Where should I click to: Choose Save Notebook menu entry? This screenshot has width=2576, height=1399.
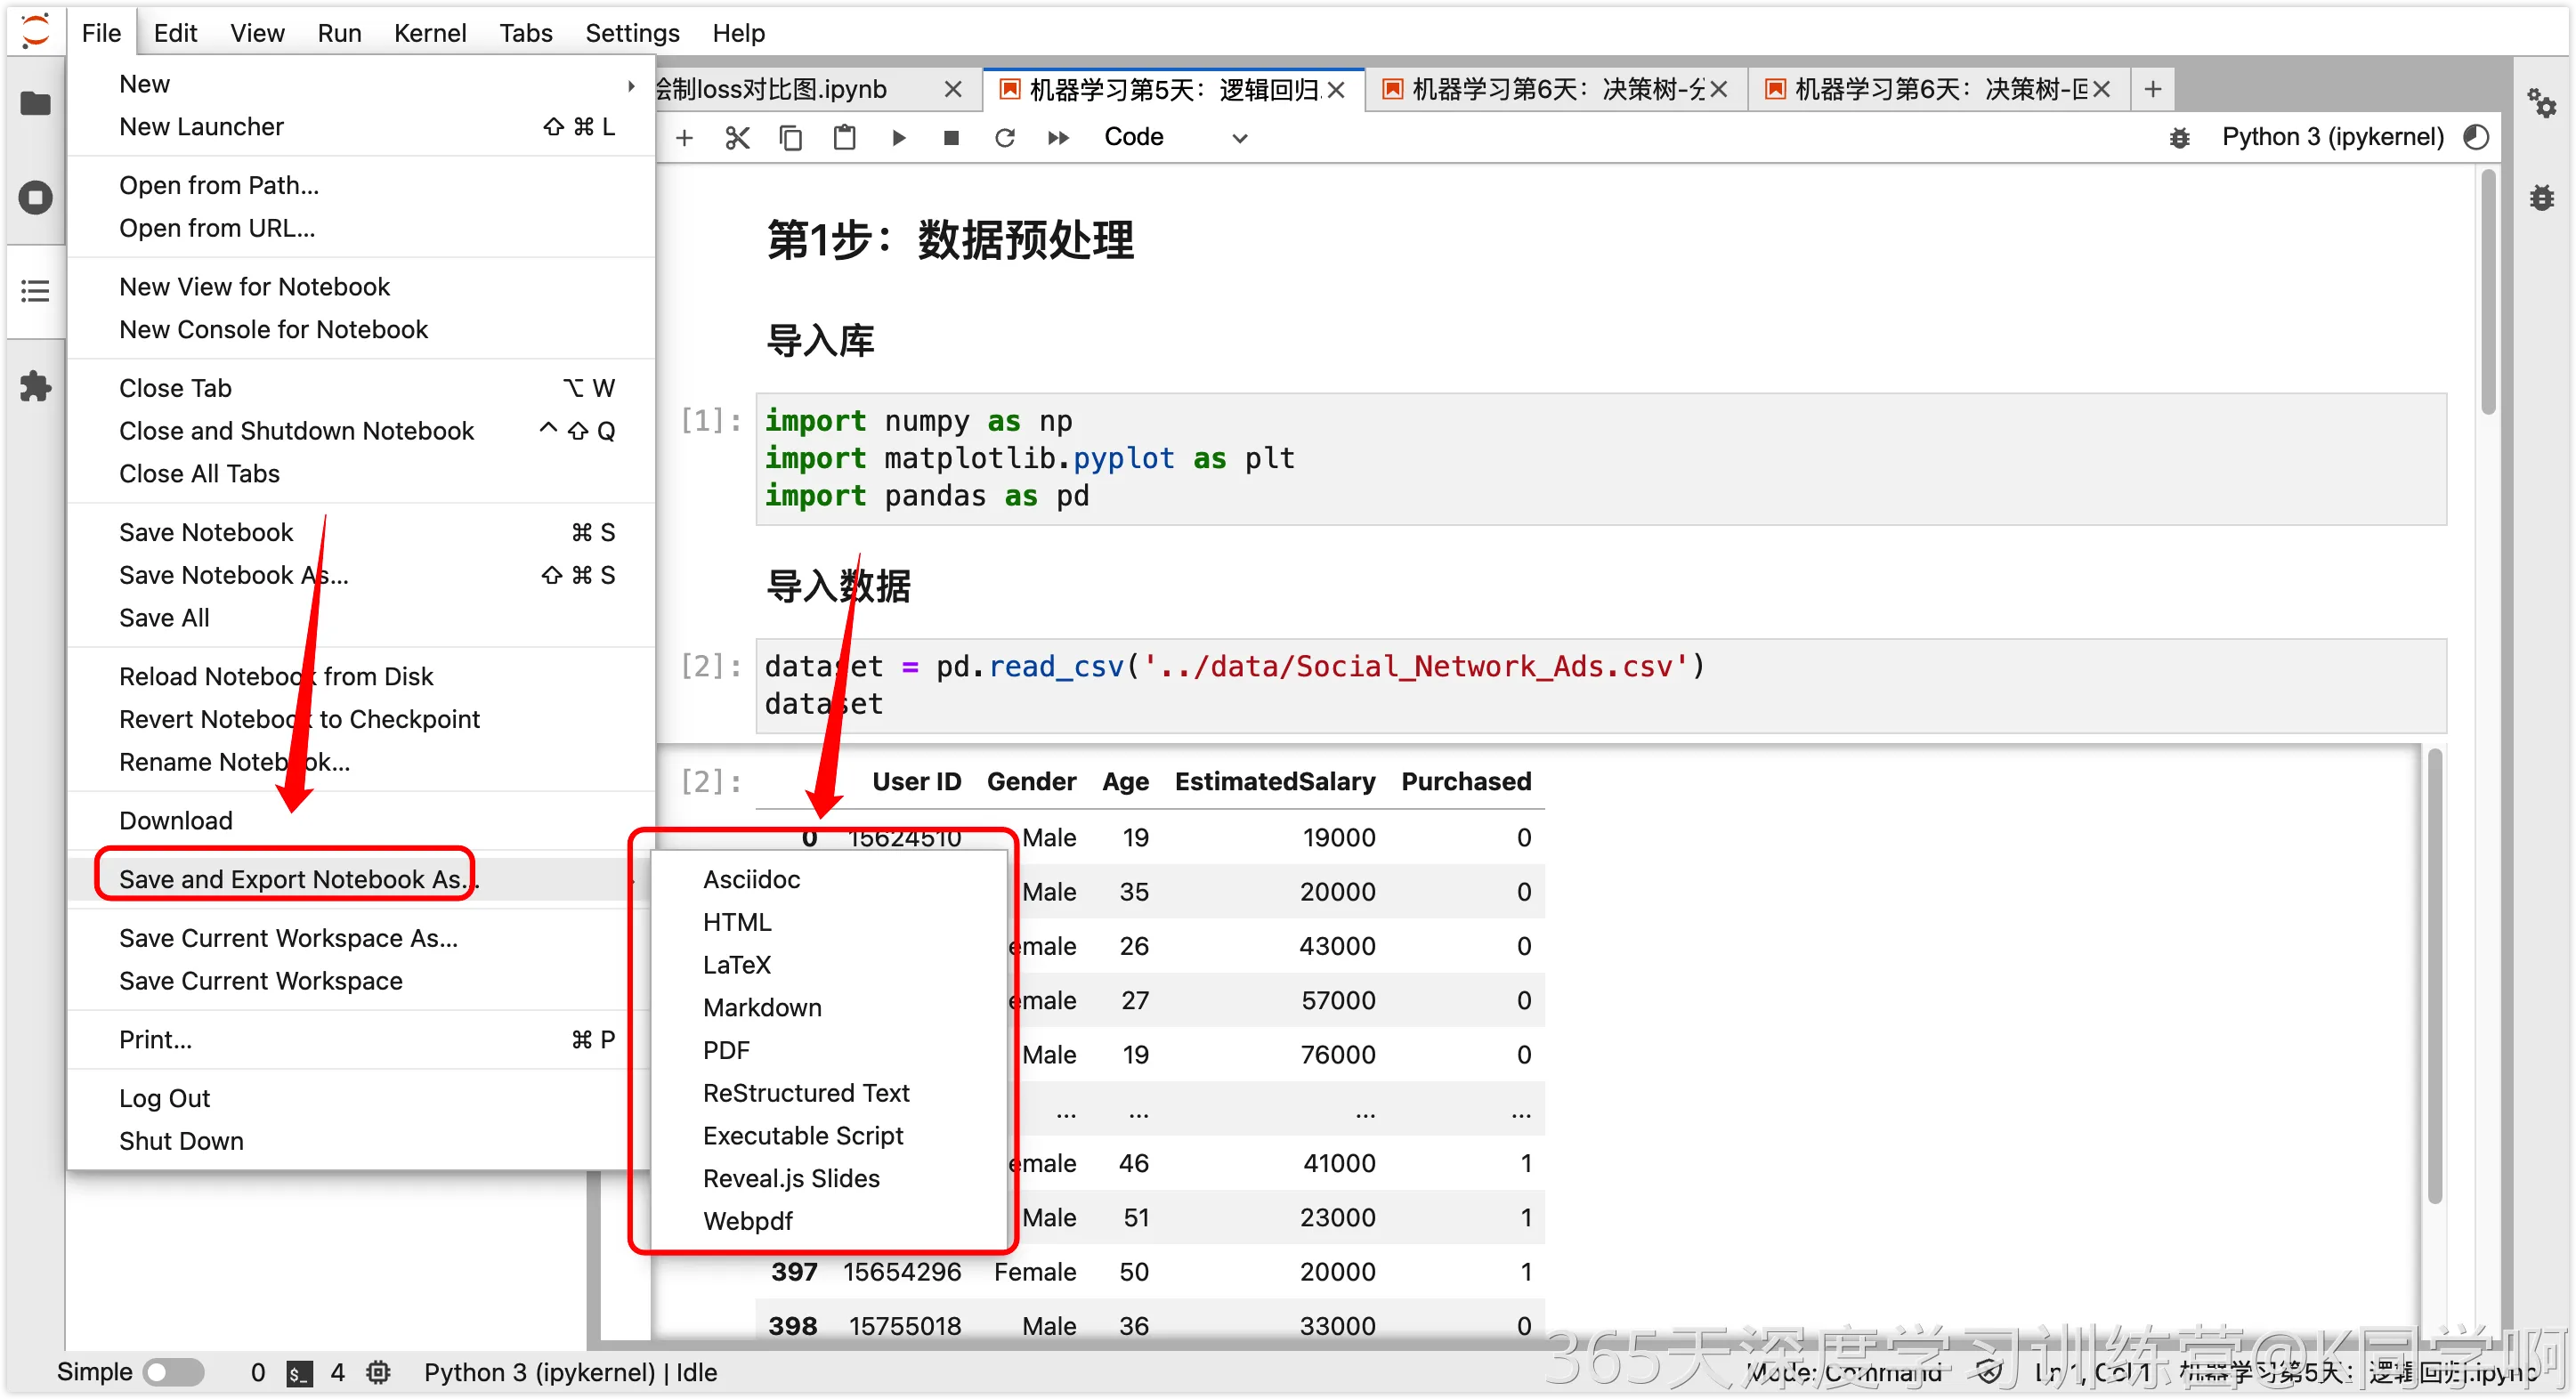point(361,532)
